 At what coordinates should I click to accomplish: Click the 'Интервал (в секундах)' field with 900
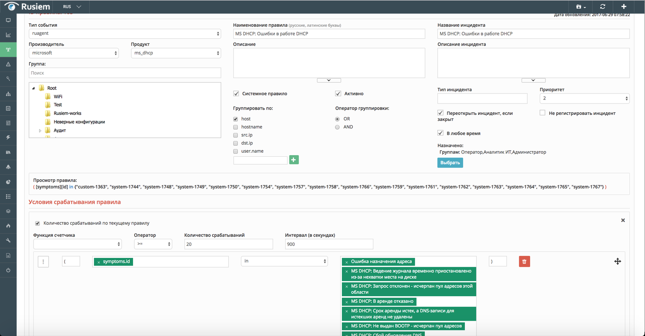coord(329,244)
